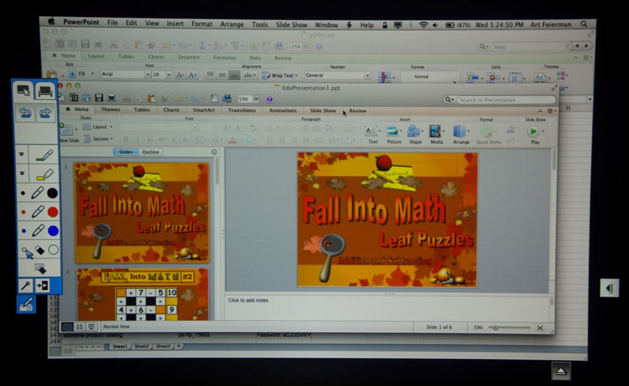Viewport: 629px width, 386px height.
Task: Select the mouse pointer mode in whiteboard toolbar
Action: 23,91
